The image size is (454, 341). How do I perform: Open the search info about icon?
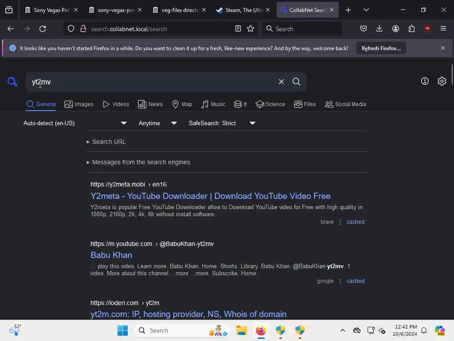click(425, 81)
